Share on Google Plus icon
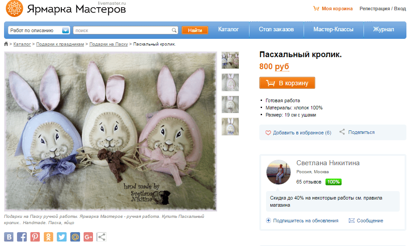 point(89,237)
